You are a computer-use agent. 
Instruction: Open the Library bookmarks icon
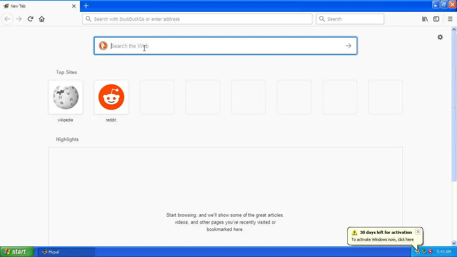(425, 19)
